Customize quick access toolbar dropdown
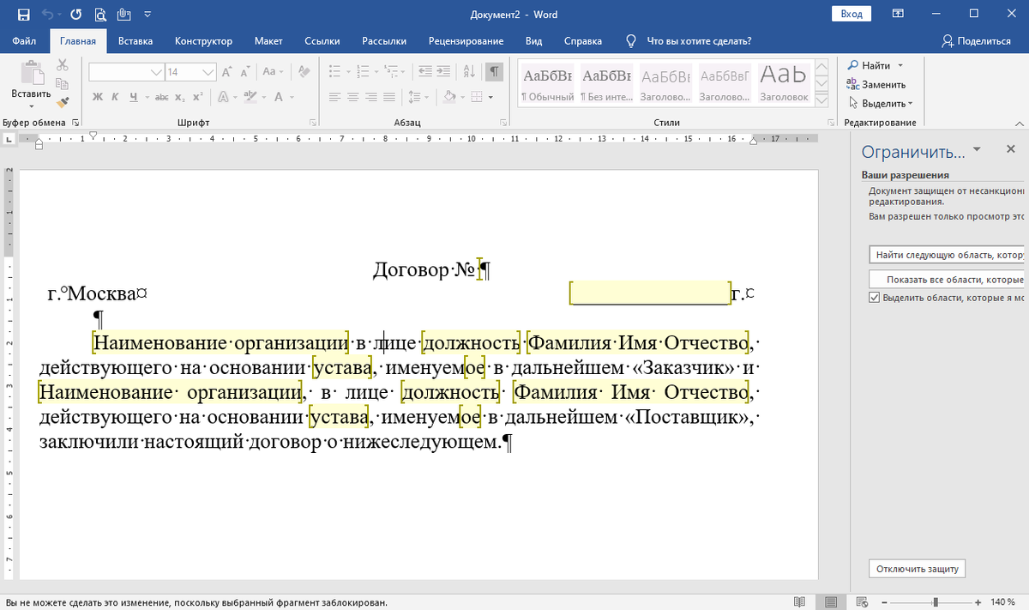 coord(147,15)
